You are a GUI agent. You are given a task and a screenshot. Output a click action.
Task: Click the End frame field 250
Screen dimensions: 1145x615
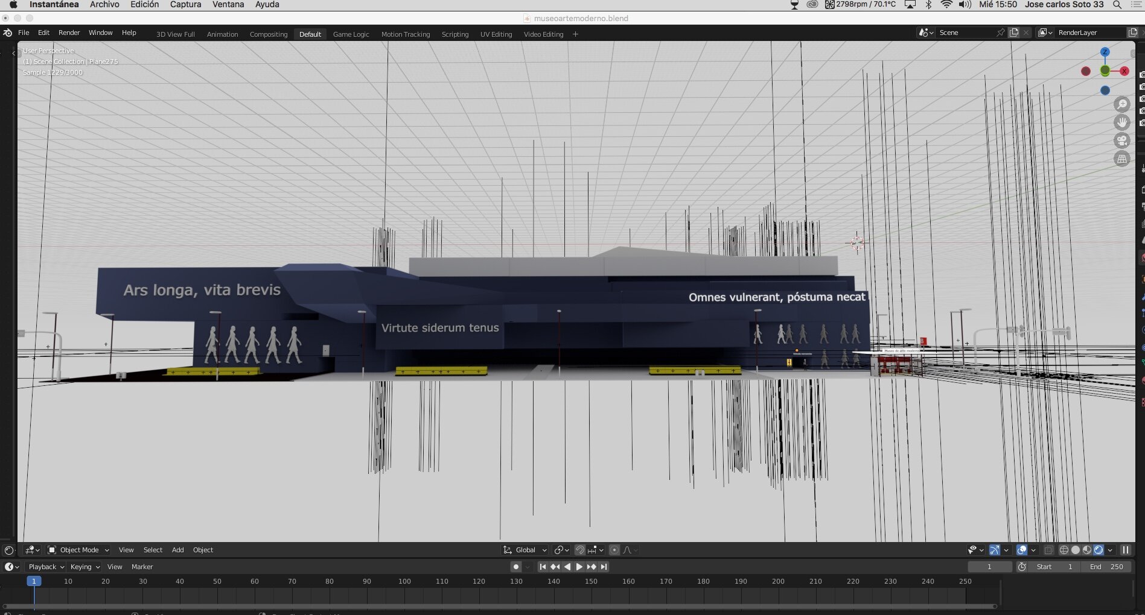coord(1106,567)
